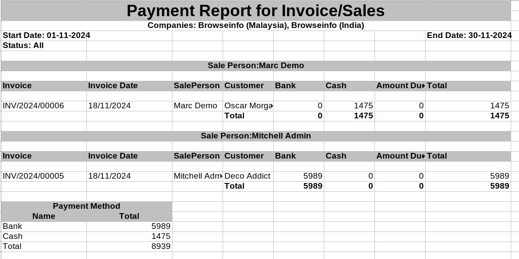Click the Payment Report for Invoice/Sales title
519x259 pixels.
256,10
